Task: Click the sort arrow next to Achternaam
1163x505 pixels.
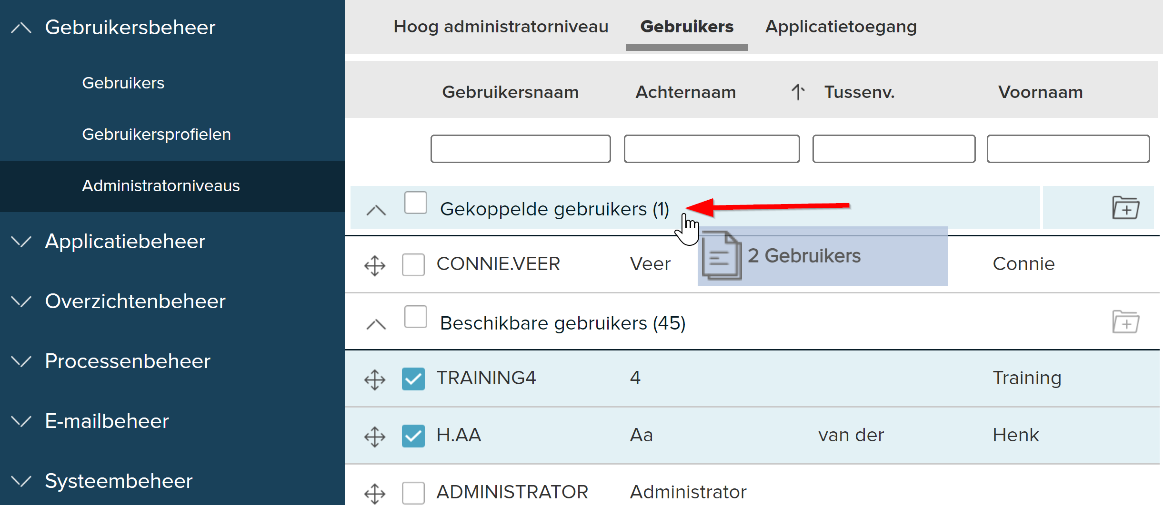Action: (x=798, y=92)
